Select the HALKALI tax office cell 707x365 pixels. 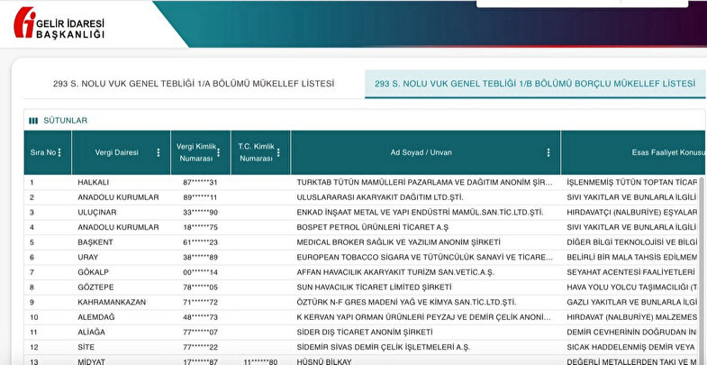coord(94,183)
